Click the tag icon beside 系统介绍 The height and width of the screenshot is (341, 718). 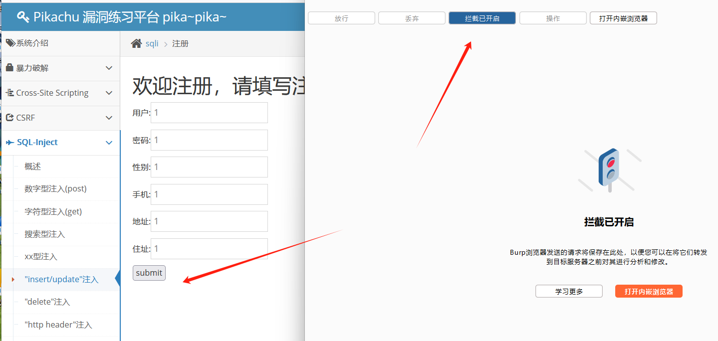click(10, 43)
